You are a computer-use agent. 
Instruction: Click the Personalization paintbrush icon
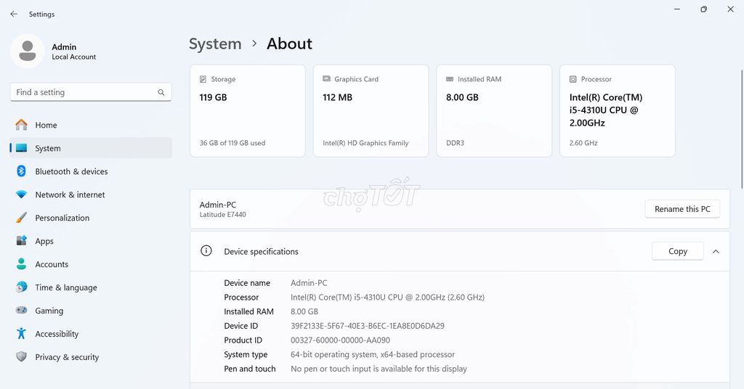[21, 218]
